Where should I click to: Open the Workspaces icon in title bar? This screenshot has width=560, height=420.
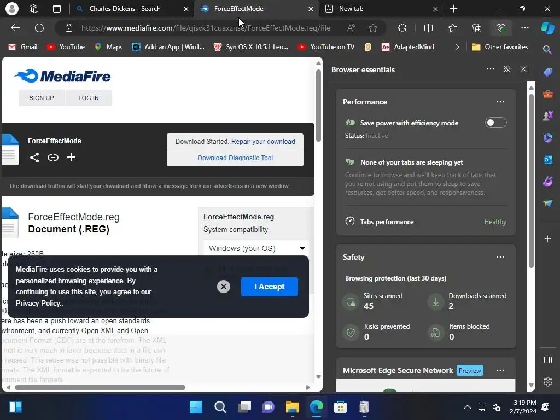coord(34,9)
